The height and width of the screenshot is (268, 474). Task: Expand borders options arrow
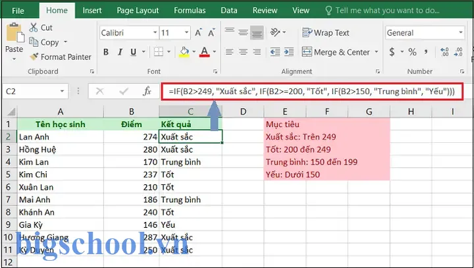[169, 52]
